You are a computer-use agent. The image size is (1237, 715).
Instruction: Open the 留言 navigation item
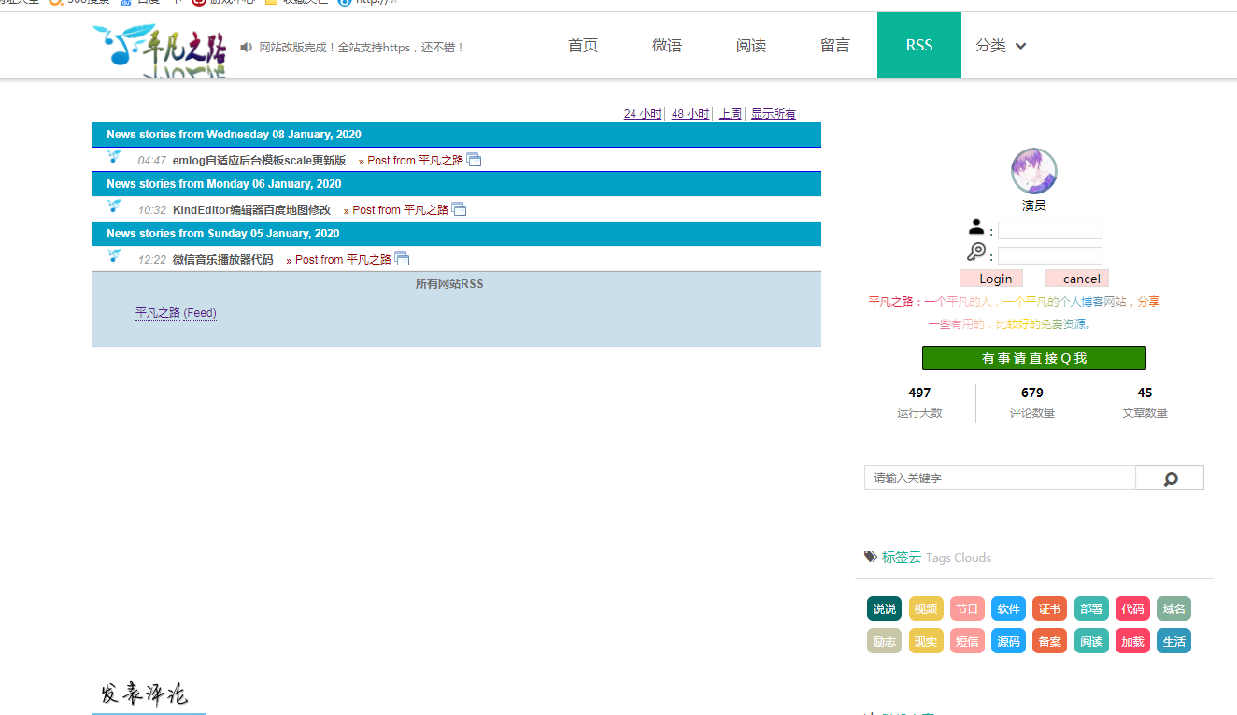(835, 45)
